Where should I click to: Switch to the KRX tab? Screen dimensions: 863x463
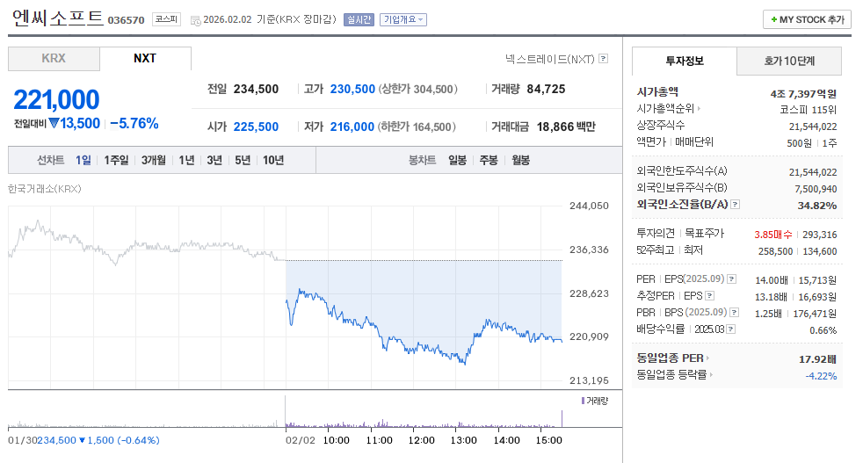pos(54,59)
